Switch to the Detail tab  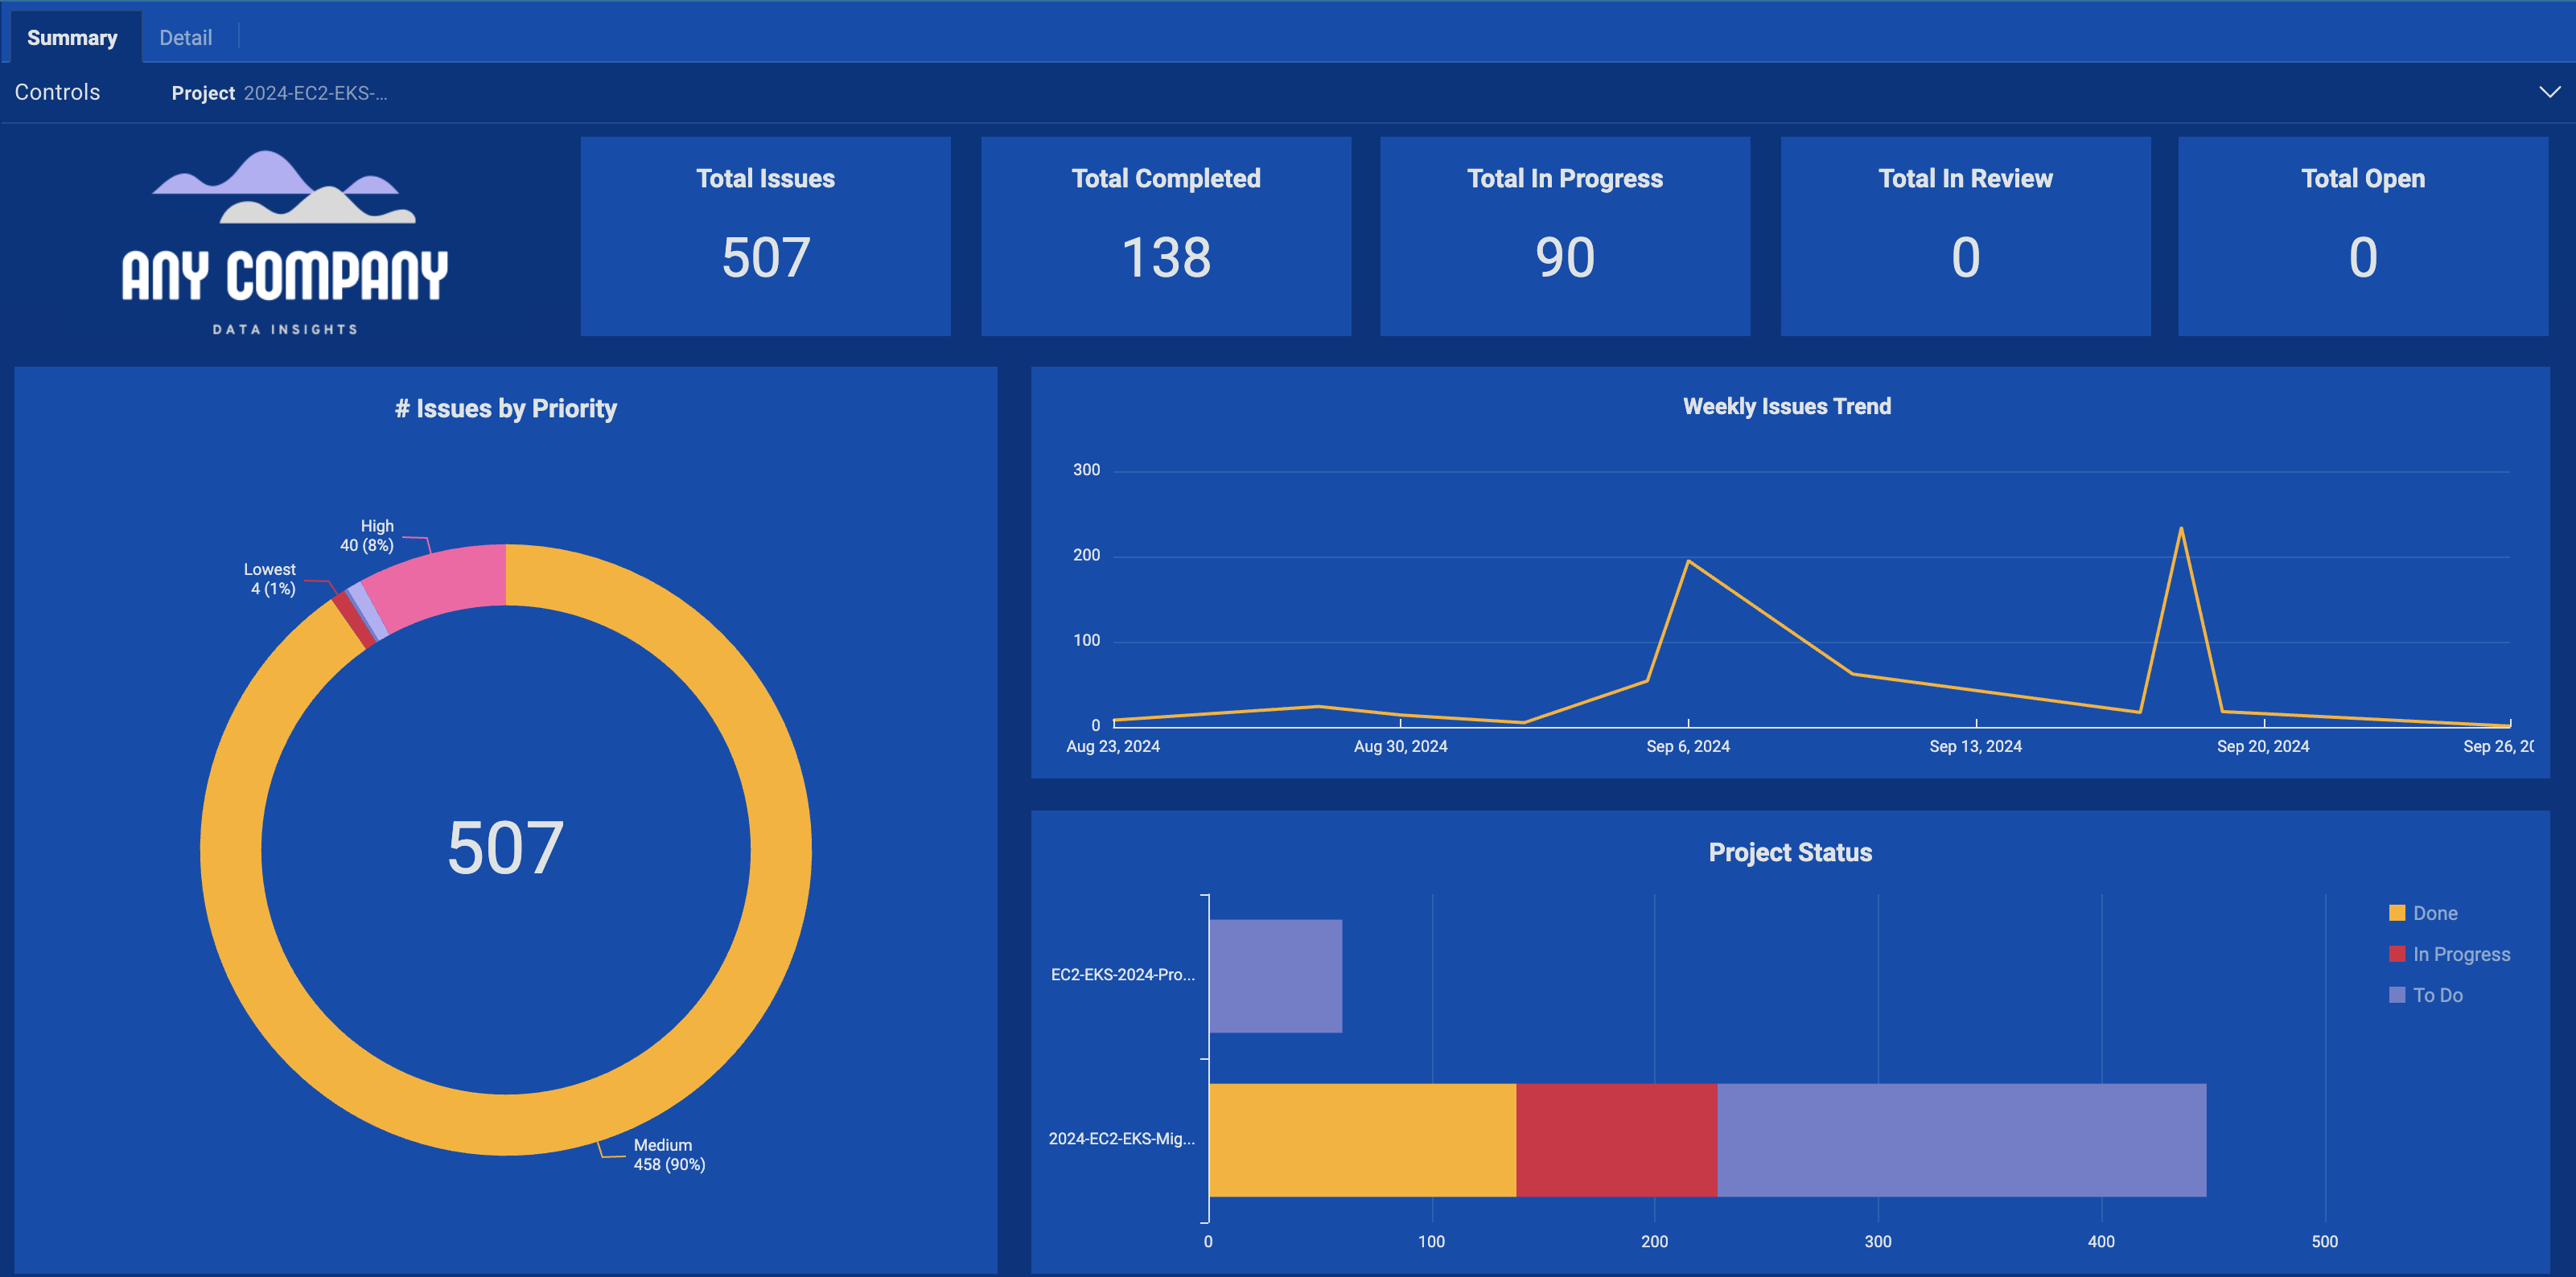pyautogui.click(x=185, y=38)
